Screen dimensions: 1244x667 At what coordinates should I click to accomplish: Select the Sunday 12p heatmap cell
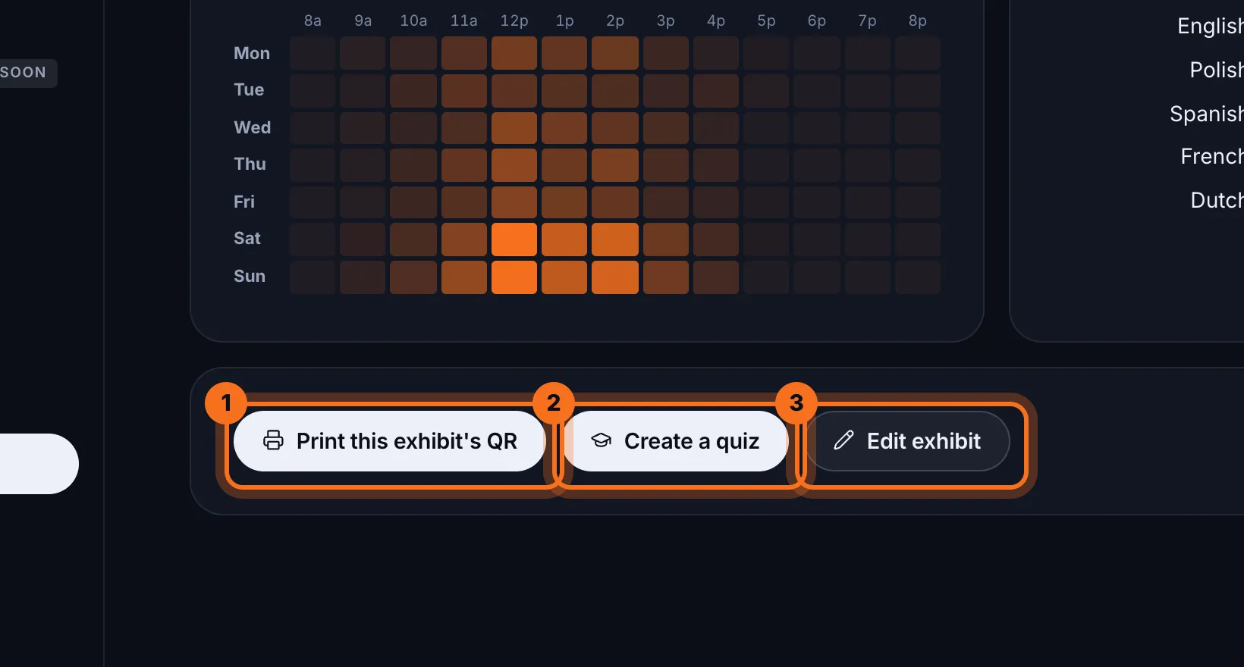tap(514, 277)
